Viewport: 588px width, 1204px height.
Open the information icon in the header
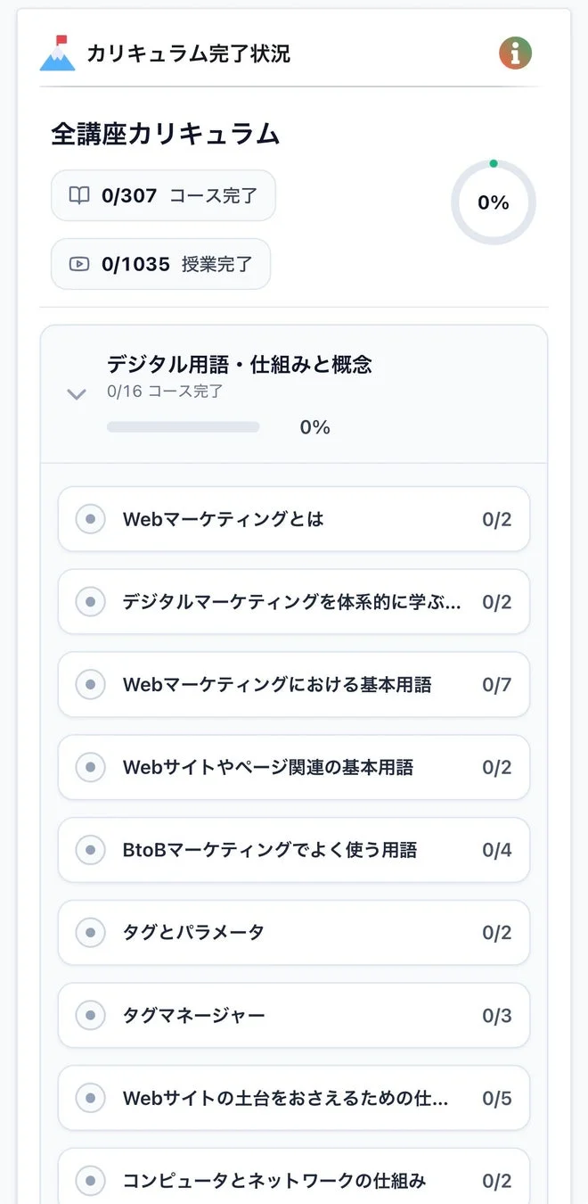click(515, 53)
